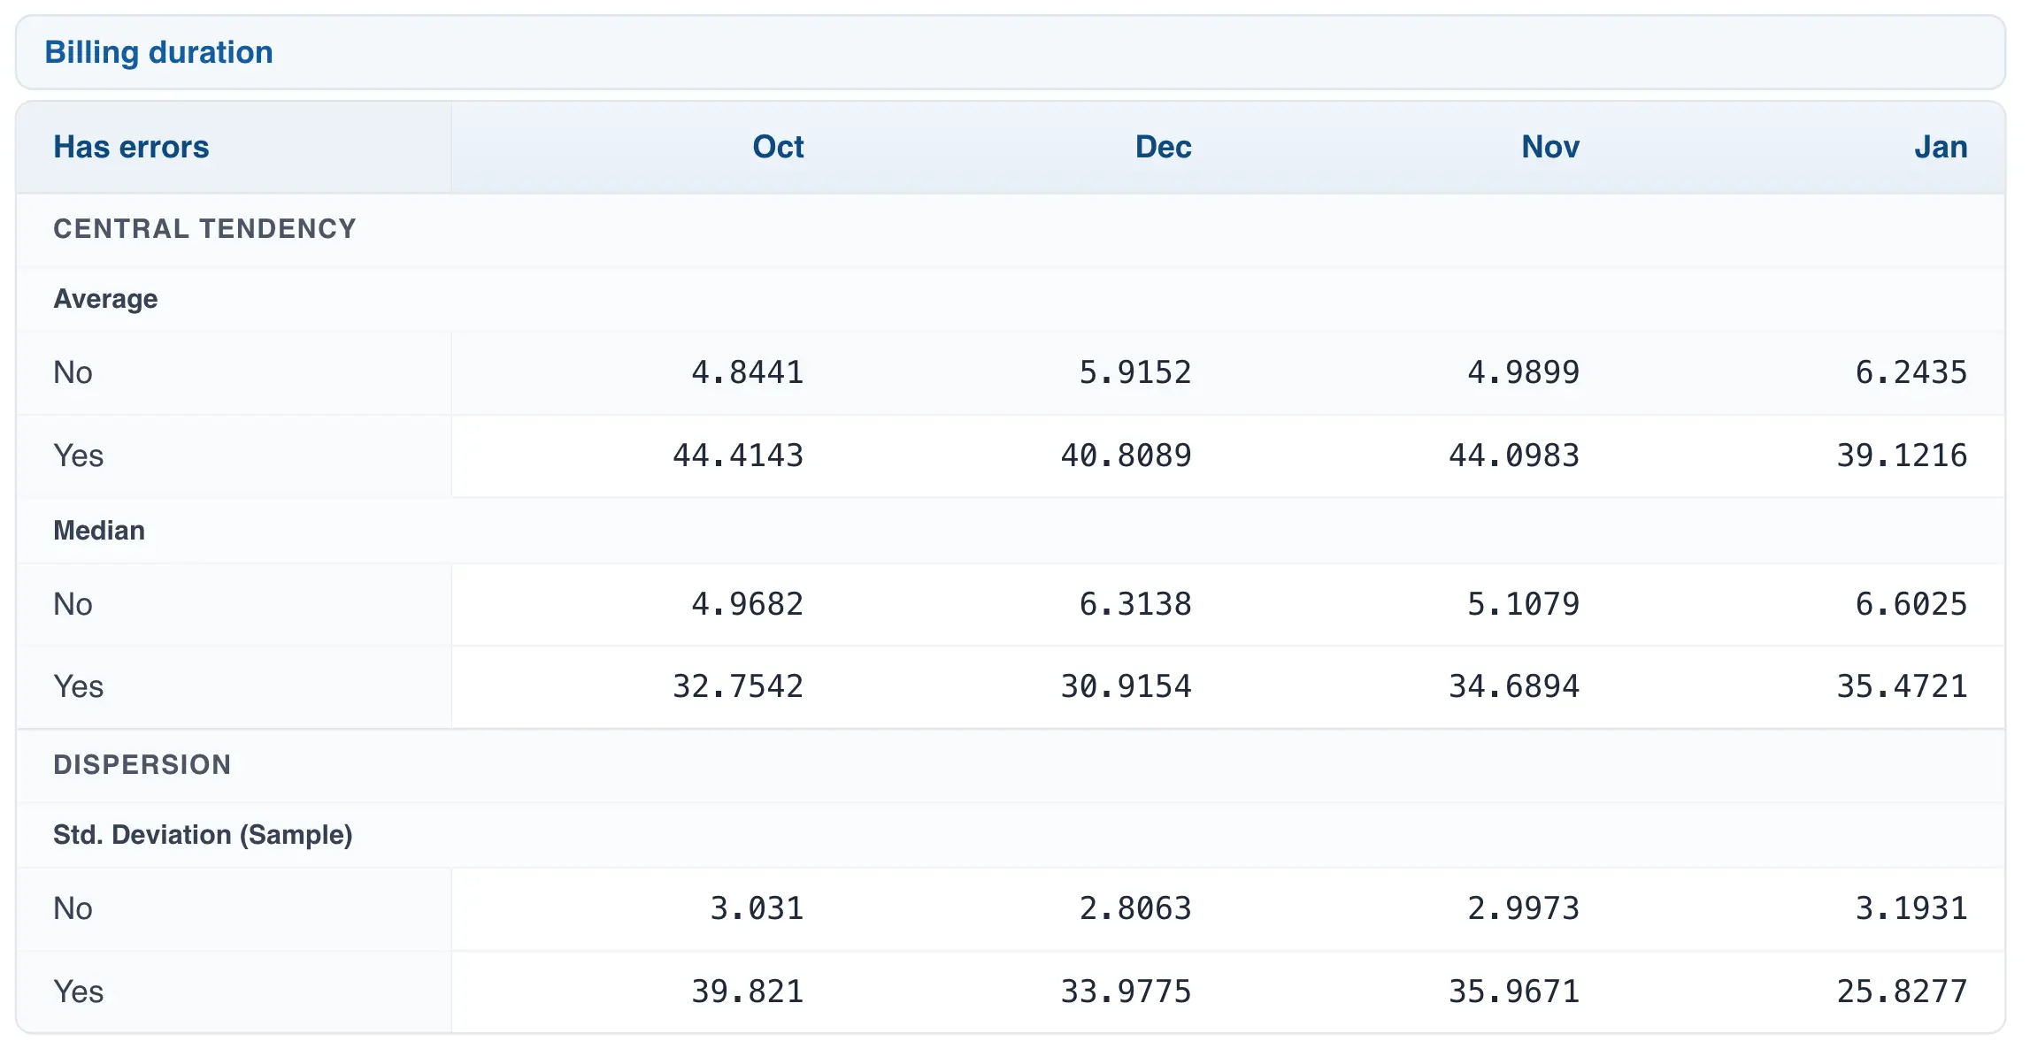The width and height of the screenshot is (2030, 1049).
Task: Click Average Oct value 44.4143
Action: click(738, 456)
